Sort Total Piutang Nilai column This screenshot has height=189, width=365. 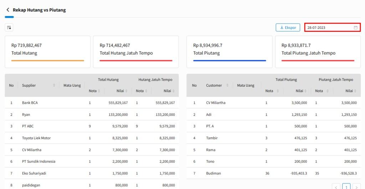(305, 91)
